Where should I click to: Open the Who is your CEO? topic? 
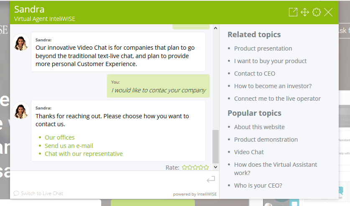coord(258,186)
